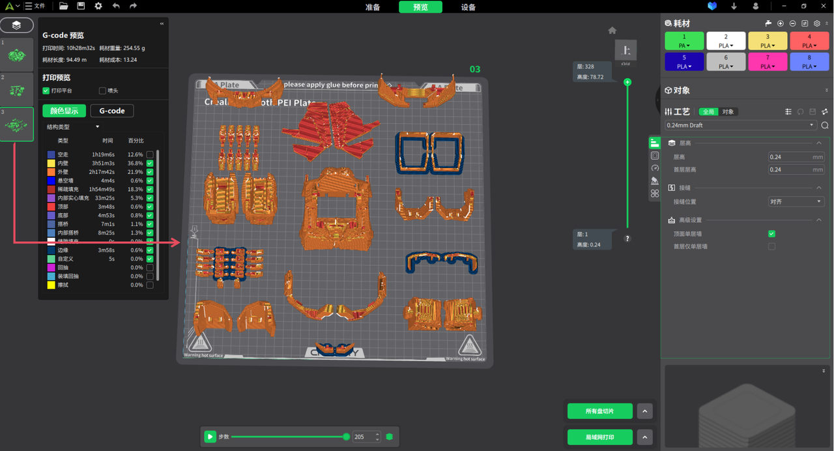The width and height of the screenshot is (834, 451).
Task: Open the user account icon
Action: 756,6
